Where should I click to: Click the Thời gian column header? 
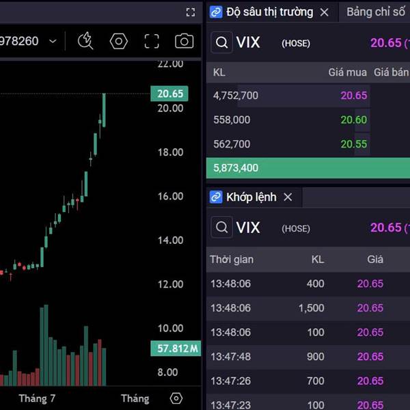tap(232, 260)
